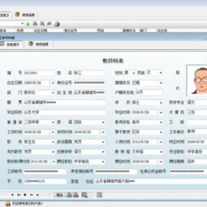Click the masked 住房公积金帐号 field
Image resolution: width=207 pixels, height=207 pixels.
pyautogui.click(x=188, y=171)
